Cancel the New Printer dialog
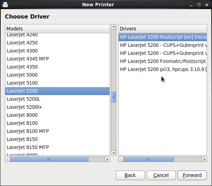This screenshot has width=212, height=186. pyautogui.click(x=161, y=175)
